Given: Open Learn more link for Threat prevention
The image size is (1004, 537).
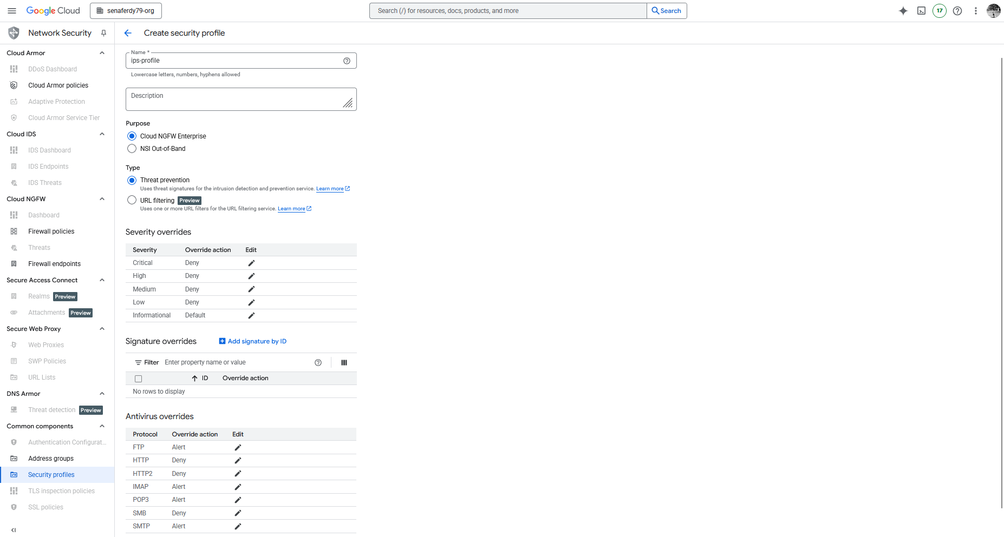Looking at the screenshot, I should pyautogui.click(x=330, y=189).
